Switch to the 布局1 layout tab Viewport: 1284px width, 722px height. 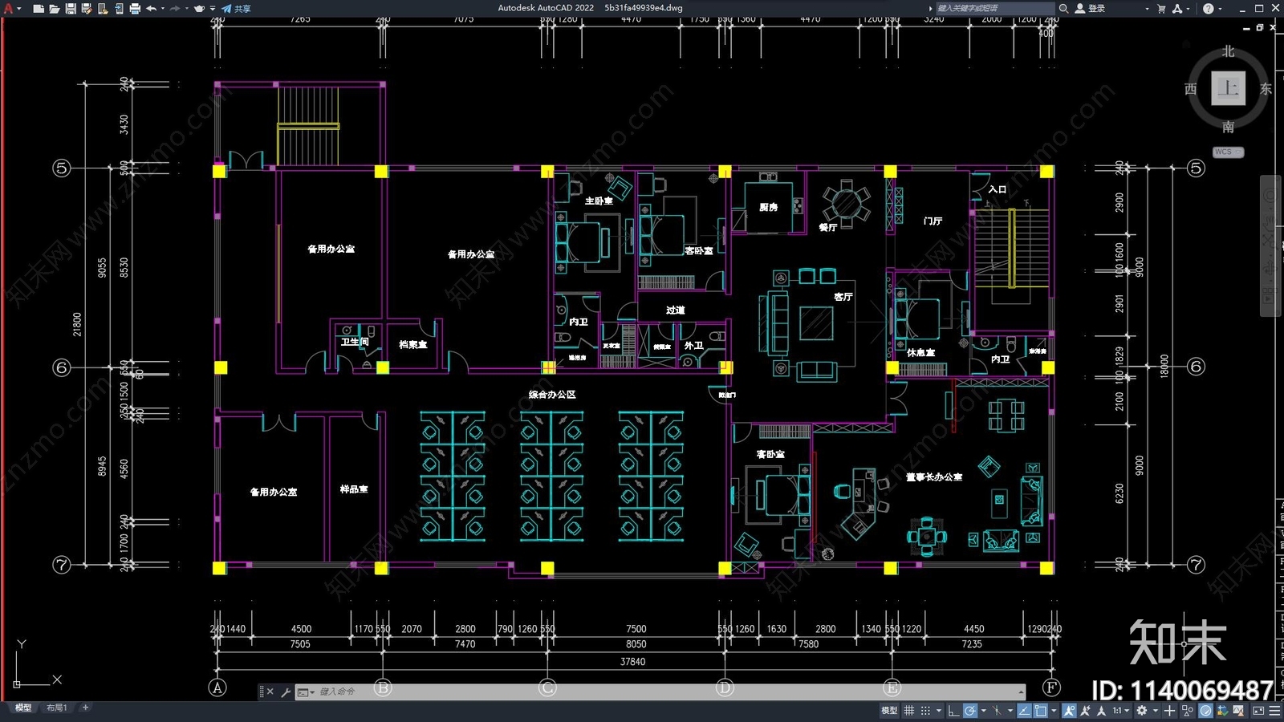click(x=56, y=708)
